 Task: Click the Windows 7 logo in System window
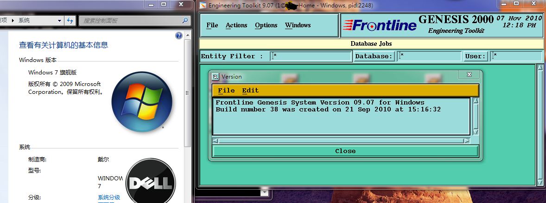[x=142, y=102]
